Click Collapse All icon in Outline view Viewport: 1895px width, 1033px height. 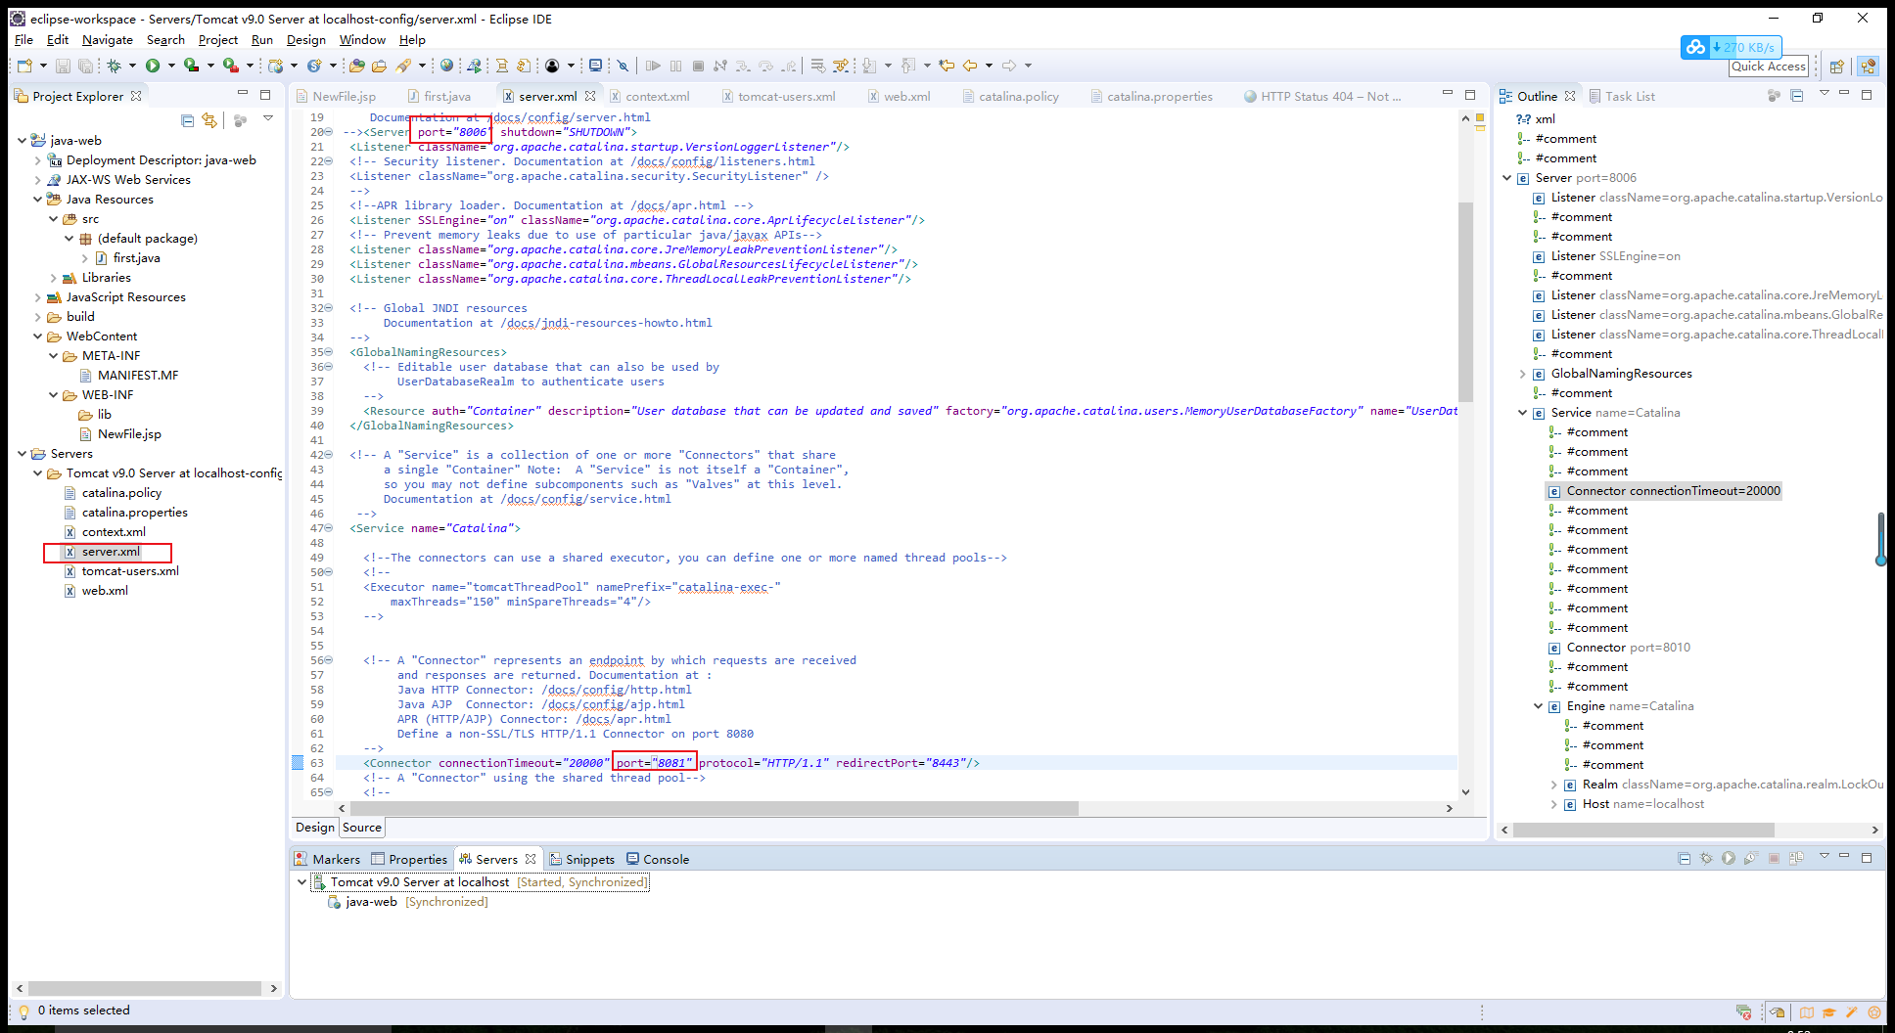tap(1796, 96)
